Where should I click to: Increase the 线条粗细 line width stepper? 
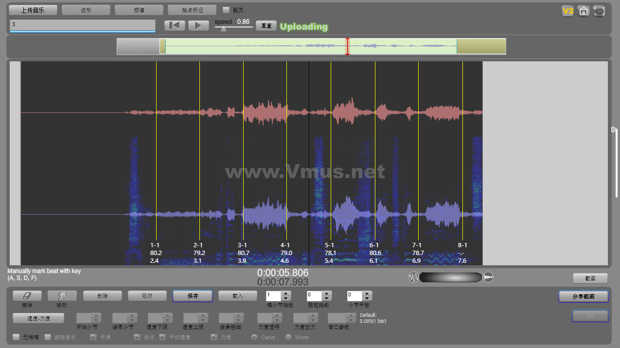[239, 315]
